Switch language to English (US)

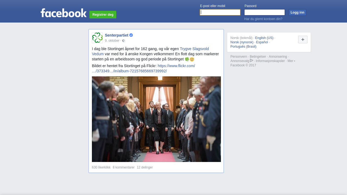(264, 38)
